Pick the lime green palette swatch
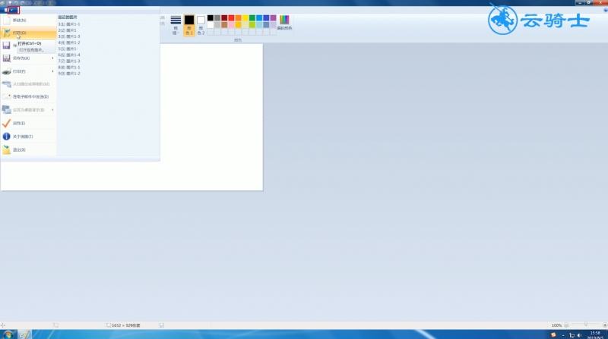Viewport: 608px width, 339px height. coord(252,25)
